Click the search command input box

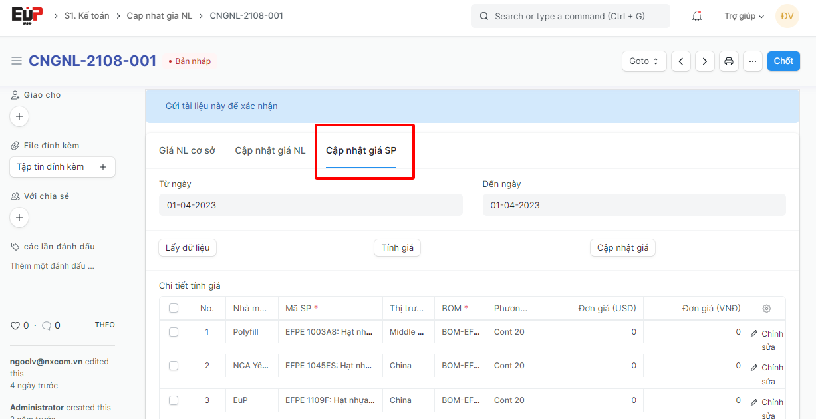(570, 16)
